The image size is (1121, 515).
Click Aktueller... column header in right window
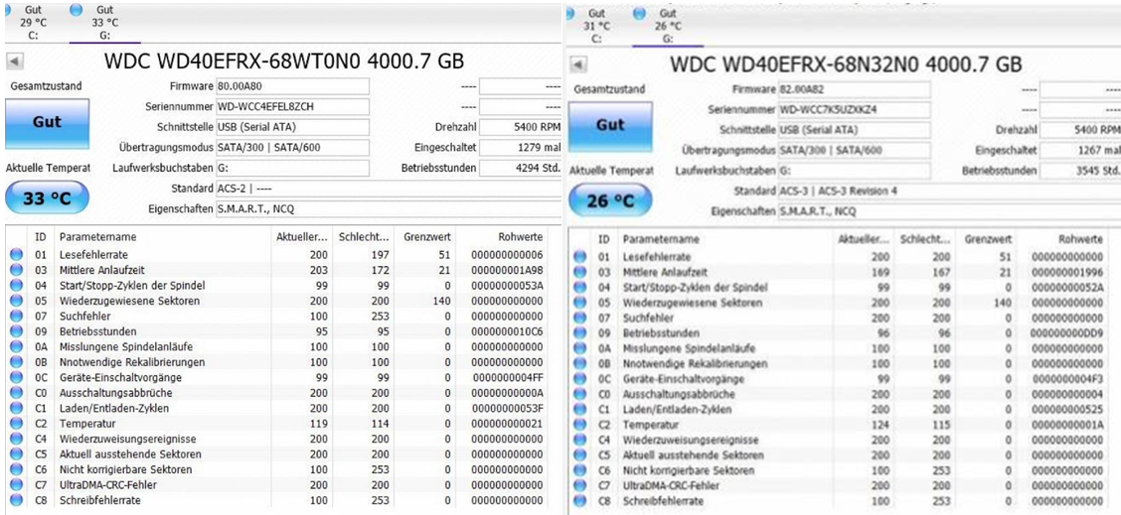[863, 239]
